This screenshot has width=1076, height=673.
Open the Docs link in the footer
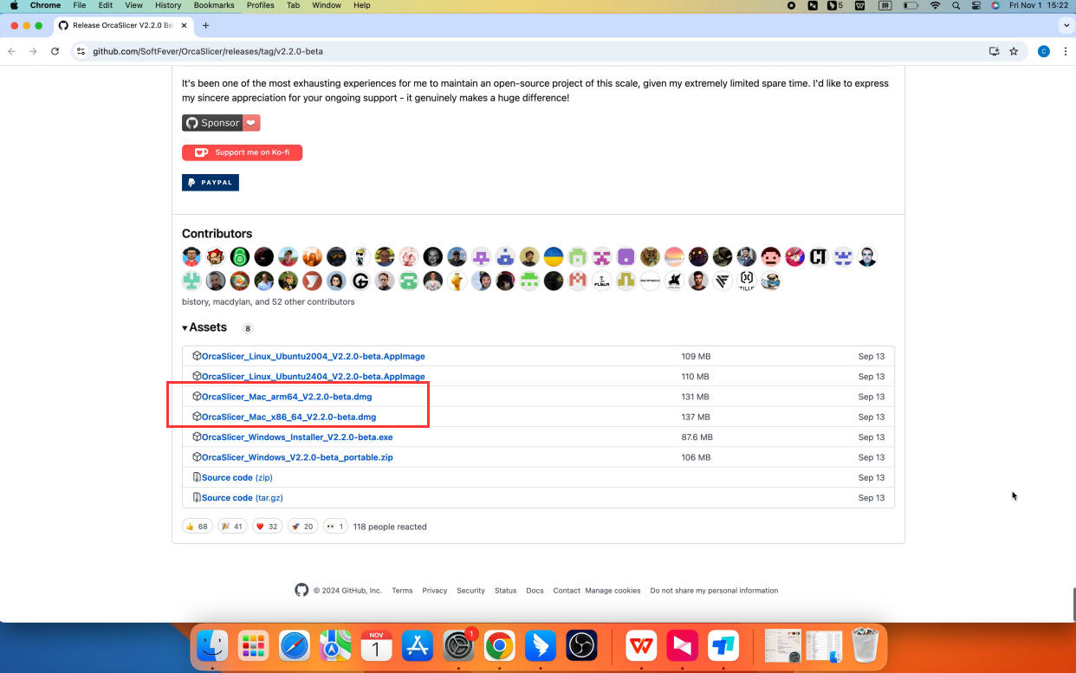point(535,591)
